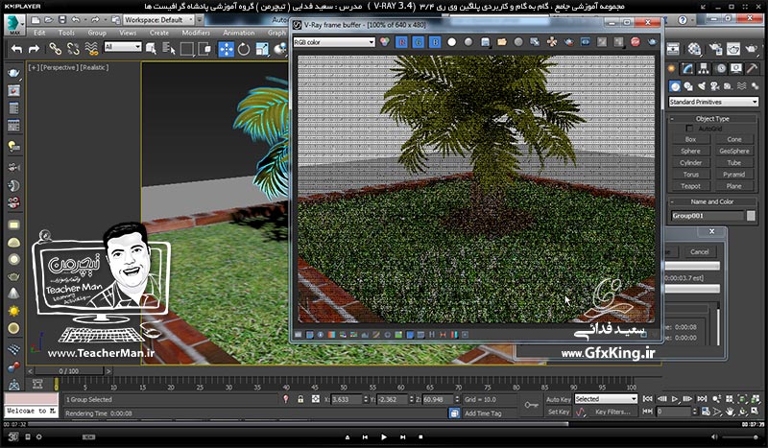768x448 pixels.
Task: Activate the Select and Uniform Scale tool
Action: coord(262,49)
